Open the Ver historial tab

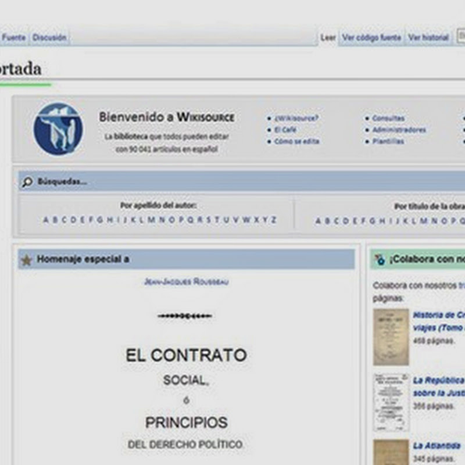tap(428, 37)
